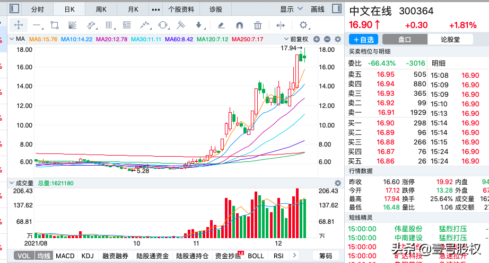
Task: Click the minus zoom-out chart icon
Action: click(x=327, y=39)
